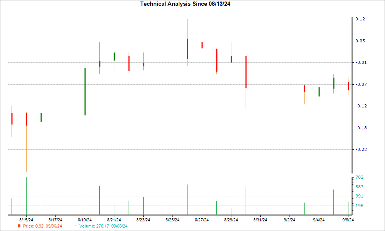This screenshot has width=385, height=231.
Task: Click the Price: 0.92 legend text
Action: [42, 226]
